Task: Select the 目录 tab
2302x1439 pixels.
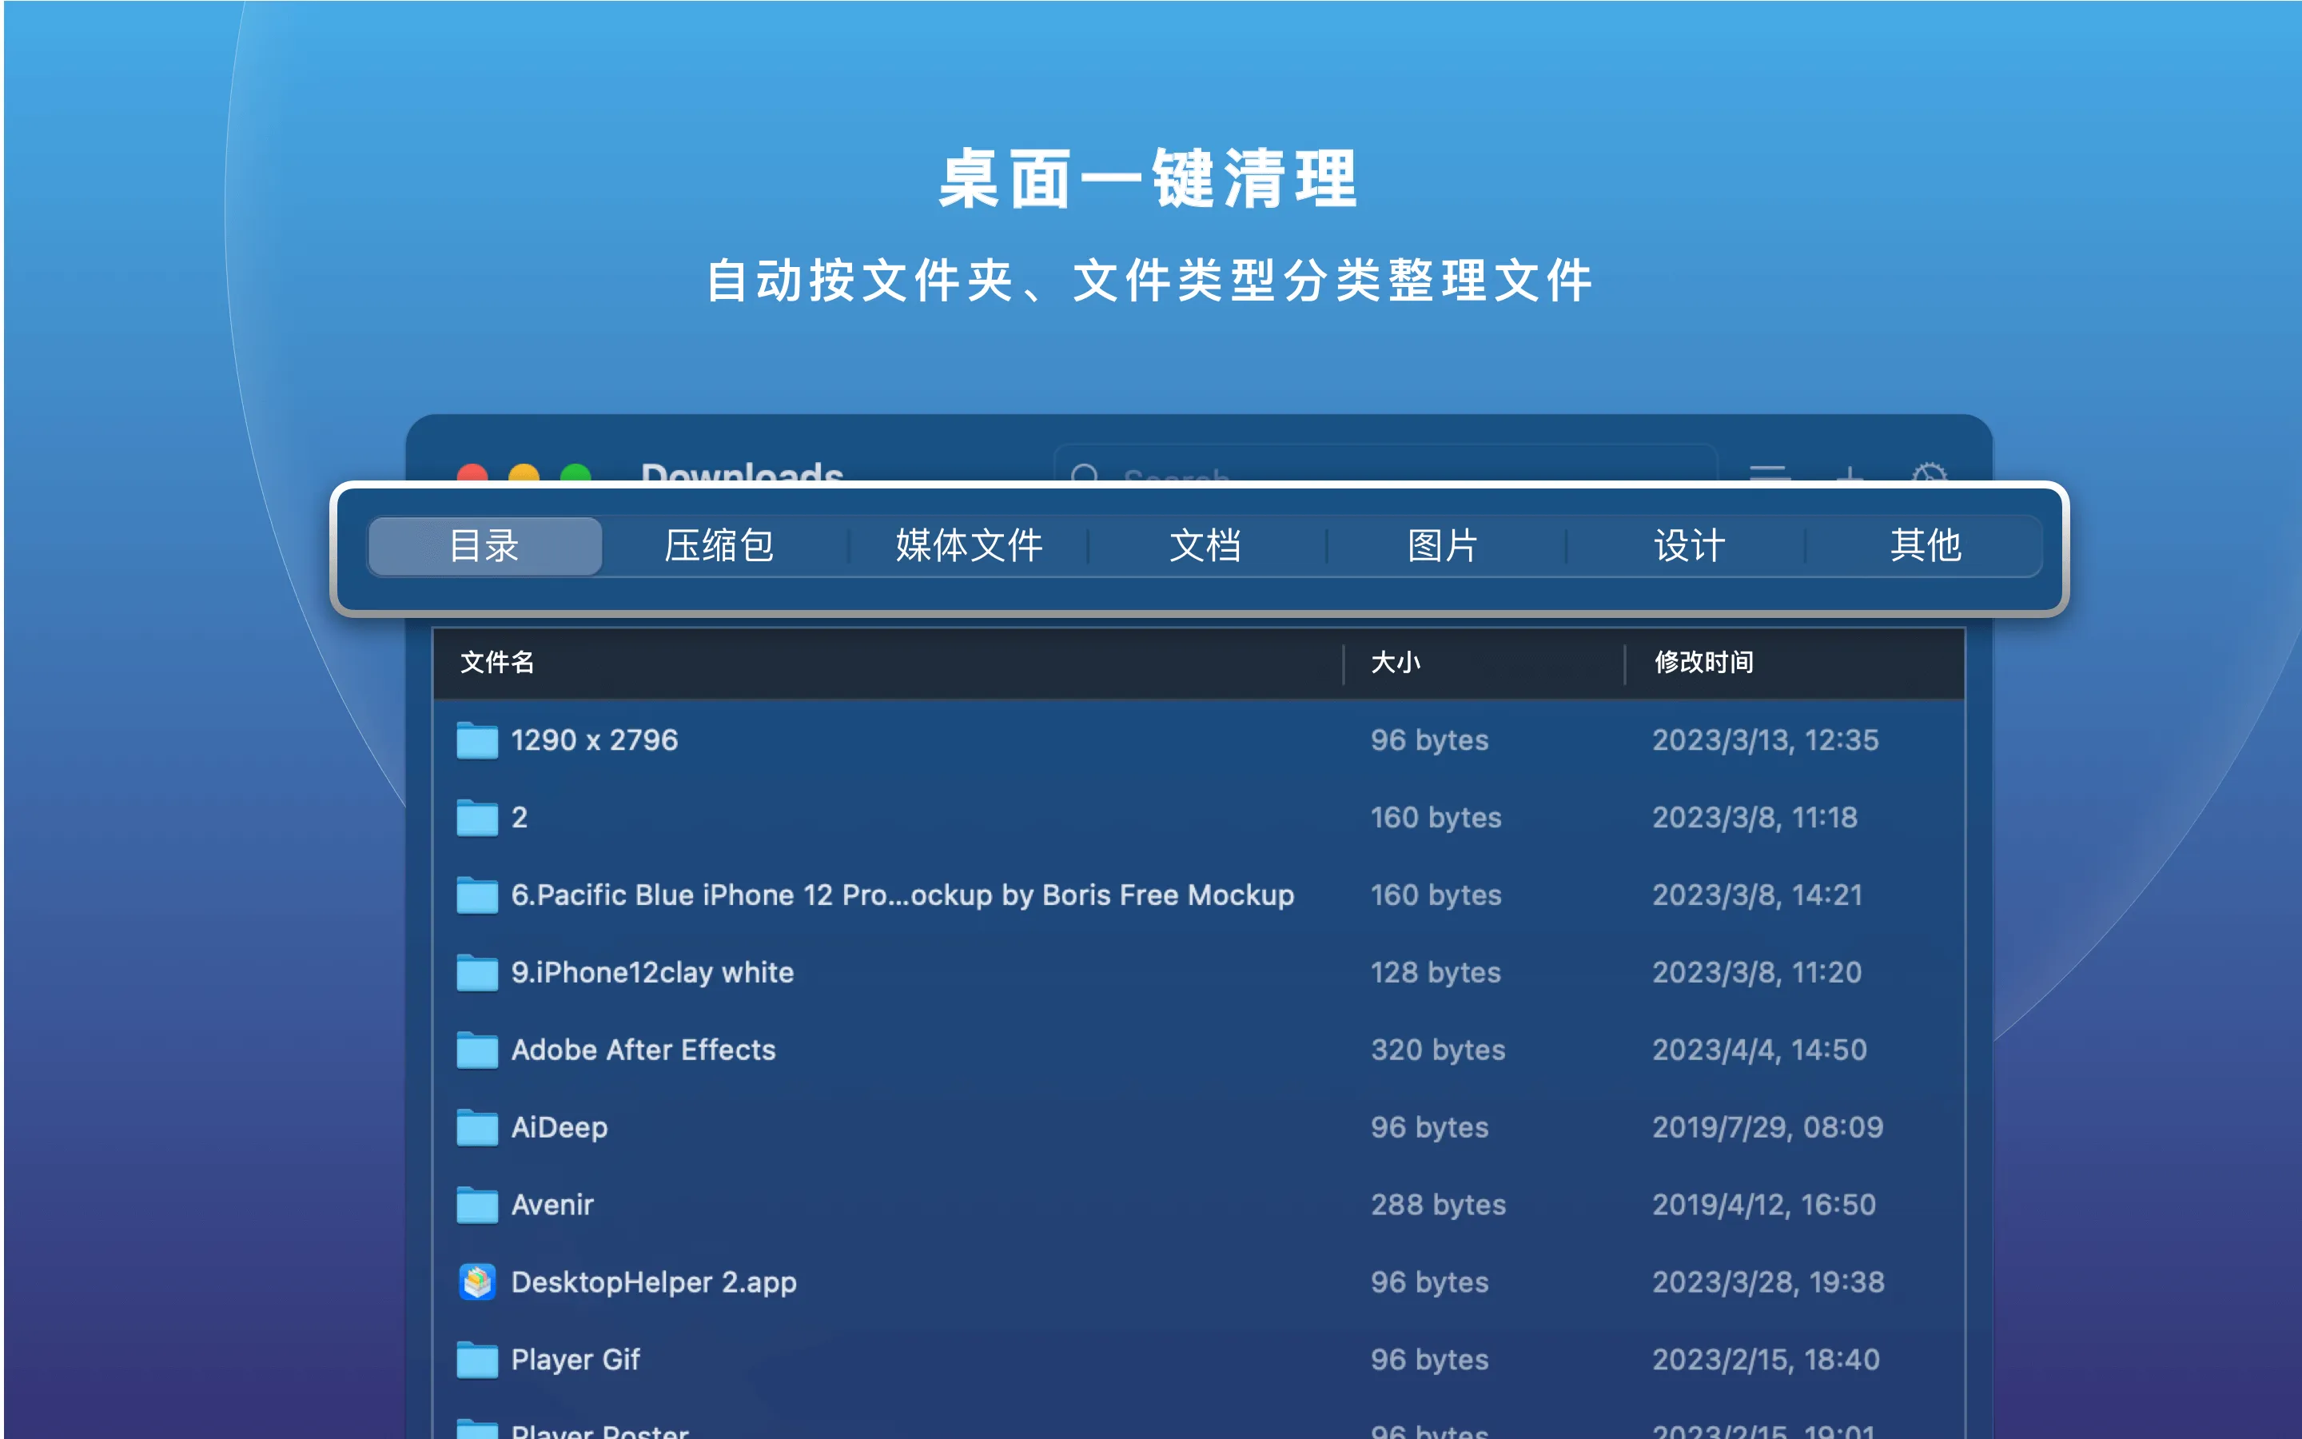Action: click(484, 545)
